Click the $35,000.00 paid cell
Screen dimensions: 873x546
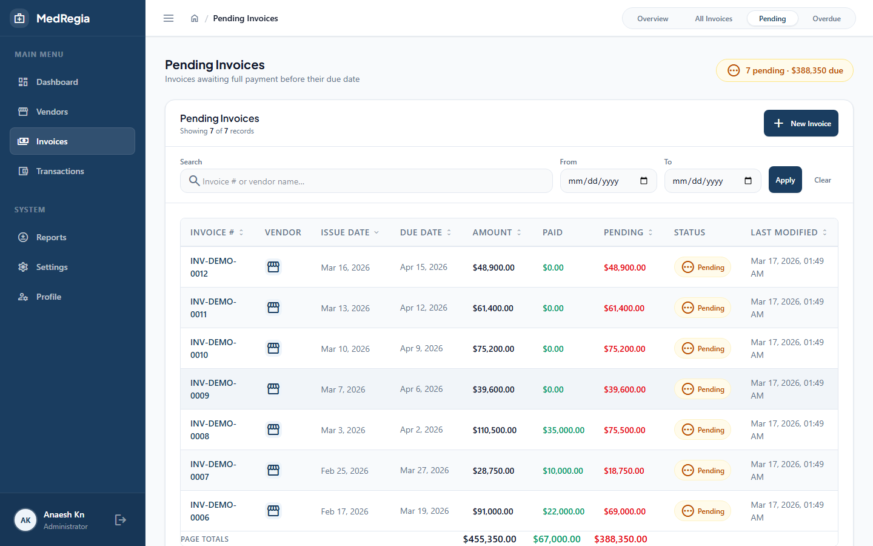[x=563, y=430]
